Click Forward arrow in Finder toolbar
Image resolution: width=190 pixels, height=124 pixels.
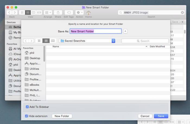[15, 12]
